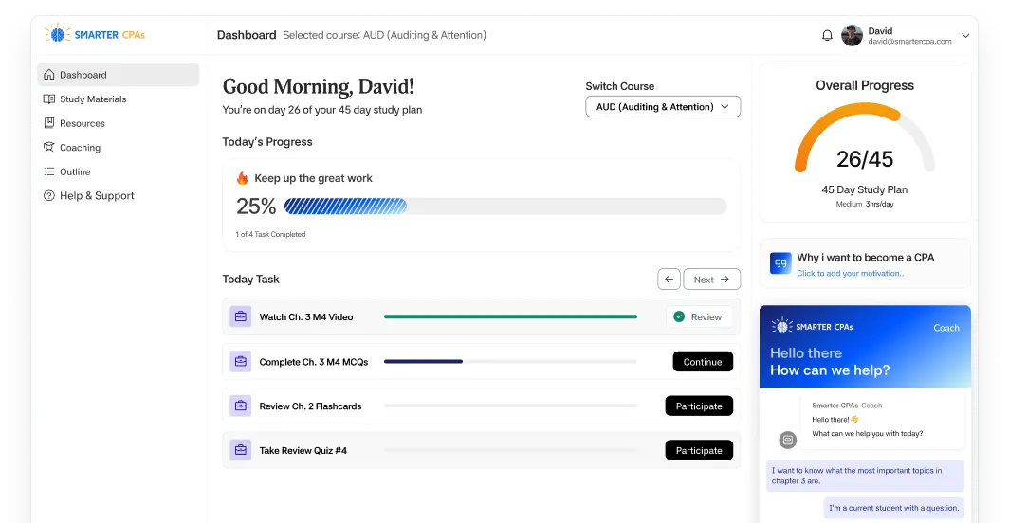The width and height of the screenshot is (1009, 523).
Task: Click the previous arrow in Today Task
Action: (x=670, y=280)
